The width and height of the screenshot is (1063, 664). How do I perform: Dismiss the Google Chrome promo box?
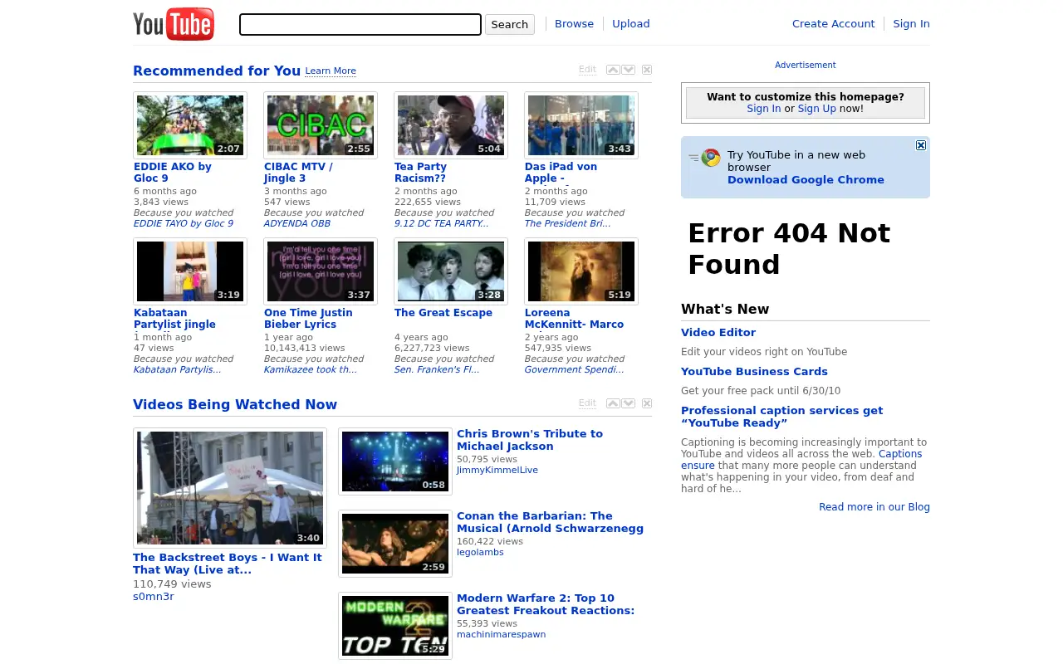tap(921, 145)
